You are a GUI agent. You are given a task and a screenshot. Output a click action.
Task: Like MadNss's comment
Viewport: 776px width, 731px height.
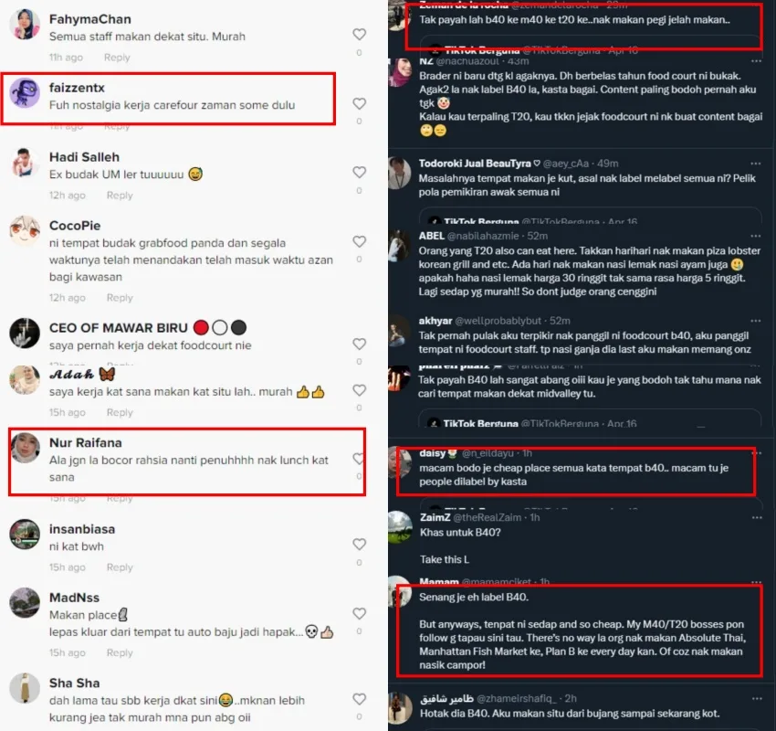[x=360, y=614]
